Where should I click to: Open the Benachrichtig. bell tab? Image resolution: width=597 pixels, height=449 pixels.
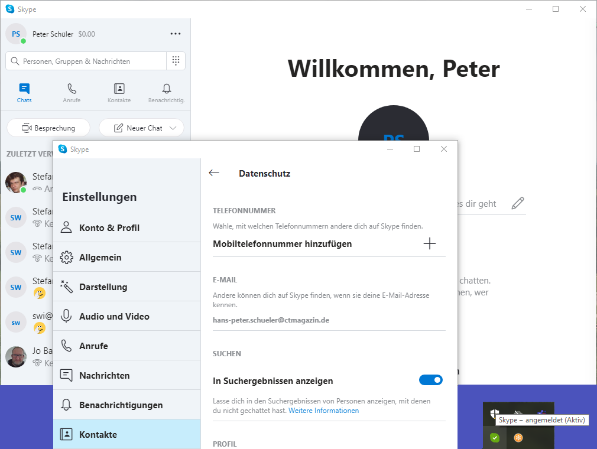pyautogui.click(x=166, y=93)
